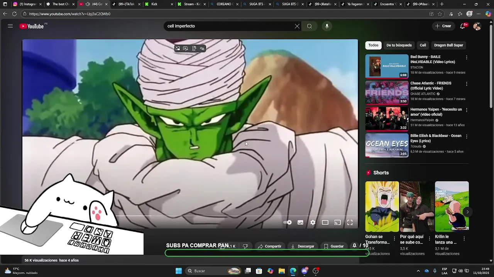Open options for Por qué aquí short

429,239
